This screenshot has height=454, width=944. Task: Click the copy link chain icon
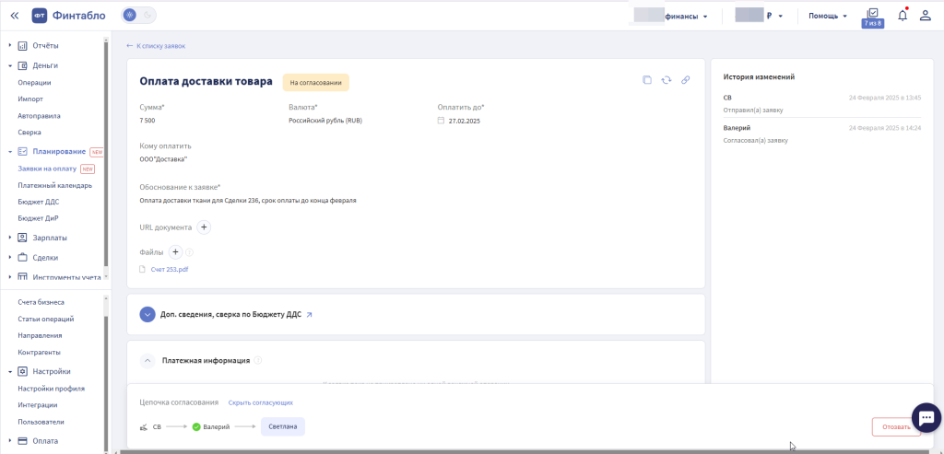685,80
